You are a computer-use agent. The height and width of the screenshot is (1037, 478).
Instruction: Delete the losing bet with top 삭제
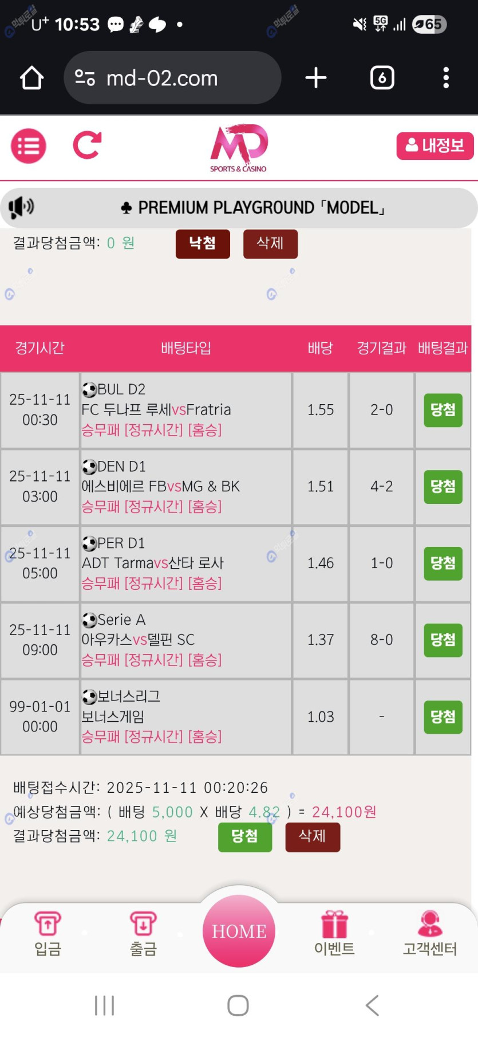270,244
